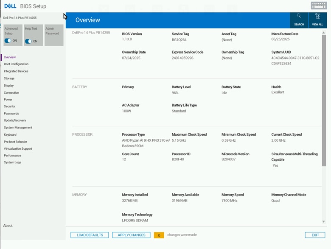Open Security section
This screenshot has width=331, height=249.
pyautogui.click(x=9, y=106)
